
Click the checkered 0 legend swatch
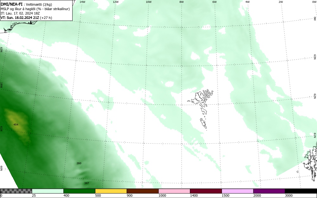[16, 191]
